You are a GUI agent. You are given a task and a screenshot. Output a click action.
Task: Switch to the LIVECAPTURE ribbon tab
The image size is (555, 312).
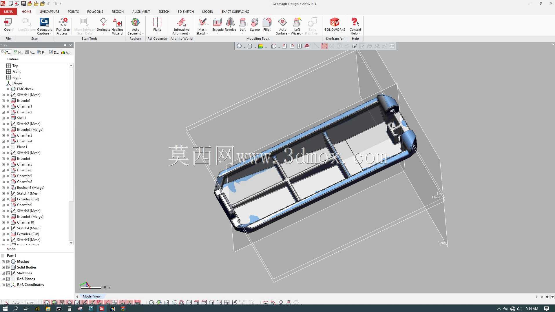click(50, 12)
